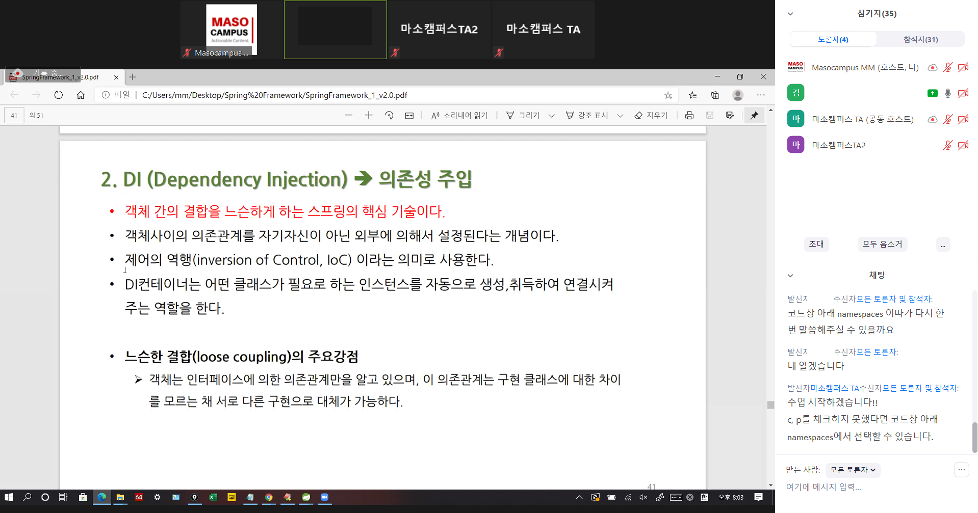Refresh the browser page

[59, 95]
